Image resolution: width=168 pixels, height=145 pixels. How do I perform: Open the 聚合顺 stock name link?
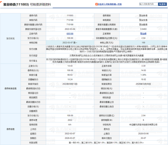[x=143, y=34]
